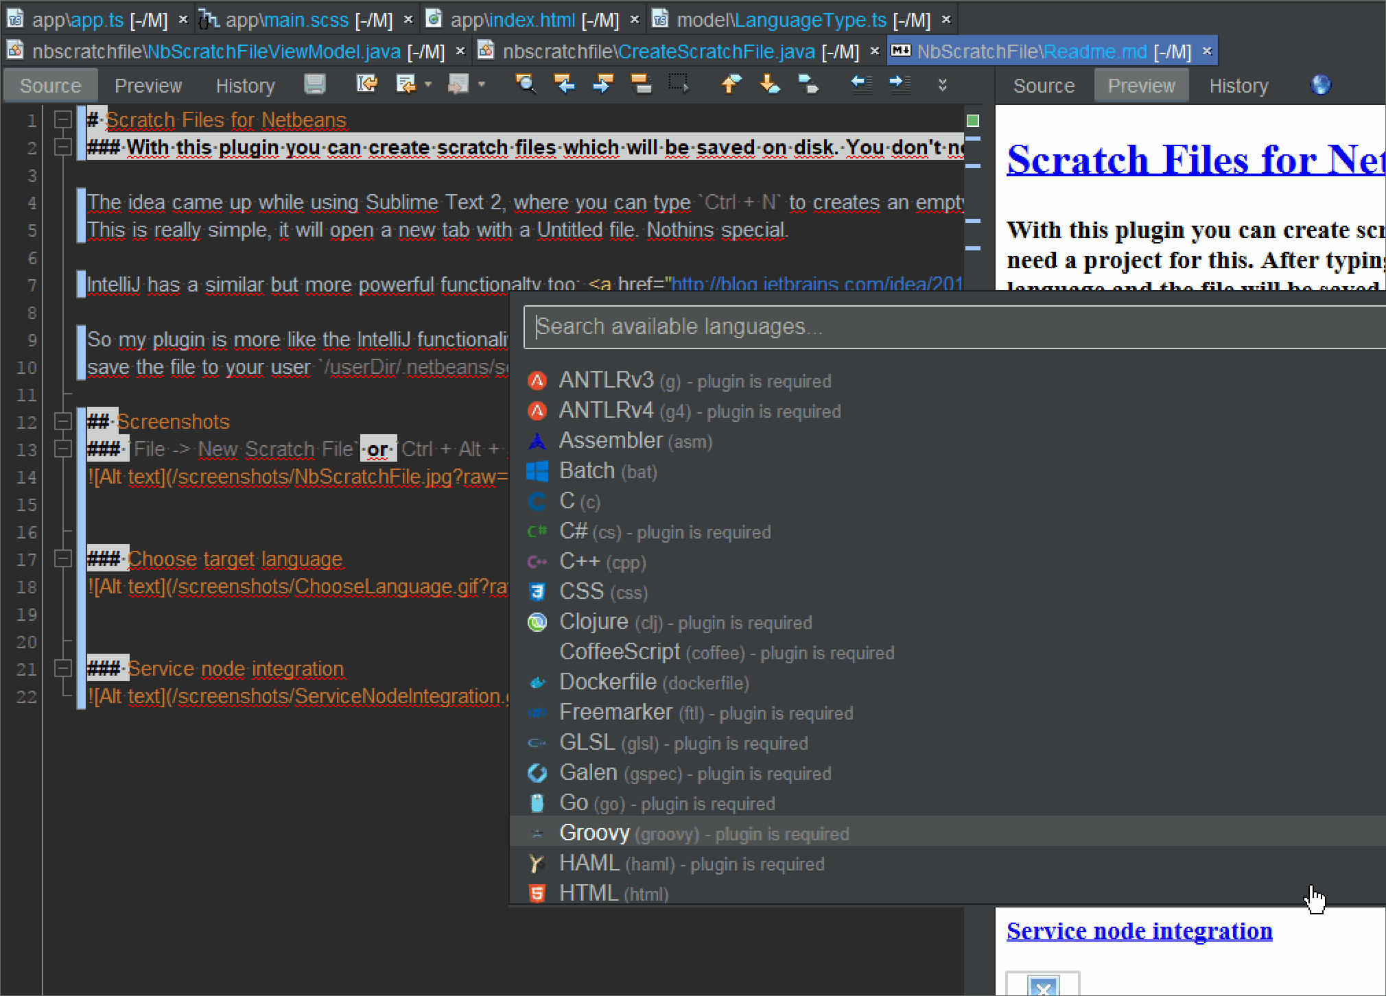The width and height of the screenshot is (1386, 996).
Task: Click the Next Bookmark down-arrow icon
Action: [x=770, y=84]
